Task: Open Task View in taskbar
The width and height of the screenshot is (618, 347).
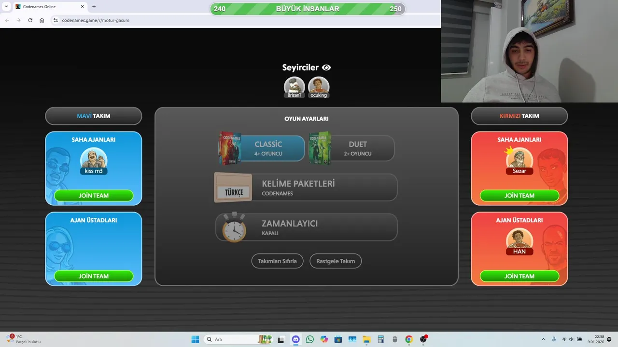Action: 281,339
